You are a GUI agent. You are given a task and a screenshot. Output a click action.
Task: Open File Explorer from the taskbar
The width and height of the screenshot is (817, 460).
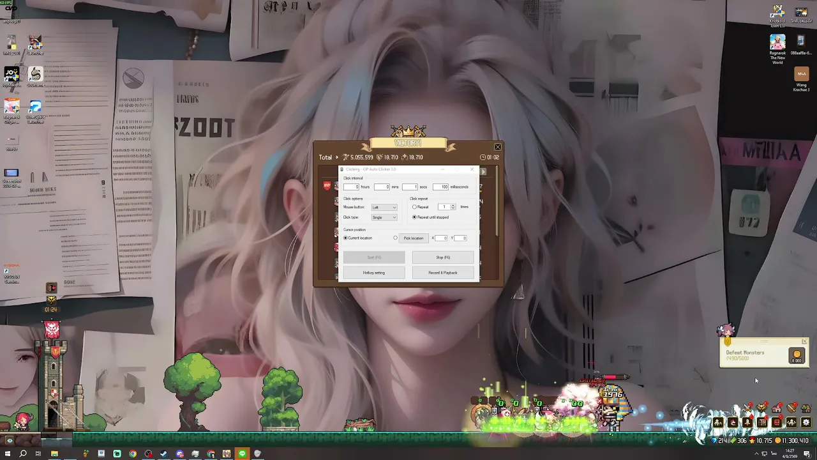pyautogui.click(x=54, y=454)
